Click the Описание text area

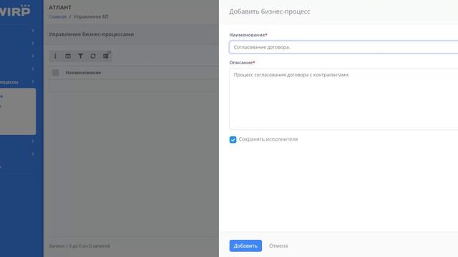(x=343, y=99)
